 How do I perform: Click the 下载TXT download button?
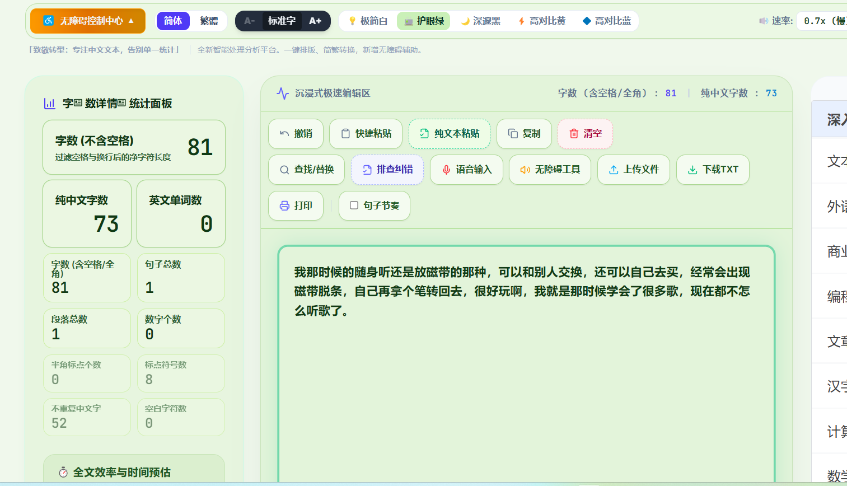click(713, 169)
